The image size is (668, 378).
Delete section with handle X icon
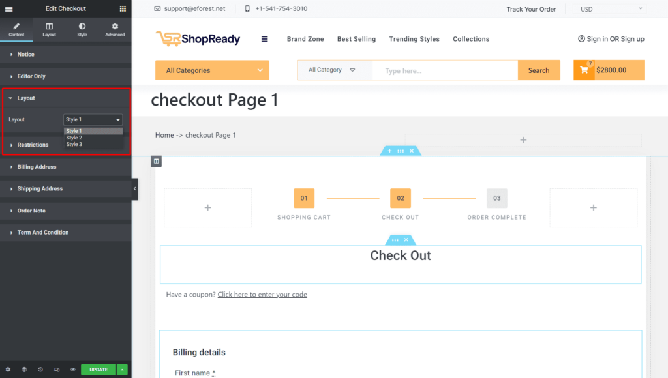[x=412, y=151]
